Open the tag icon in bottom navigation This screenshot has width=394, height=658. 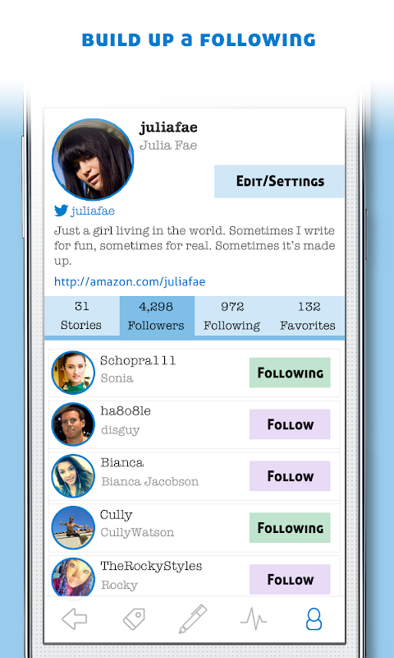pos(134,619)
